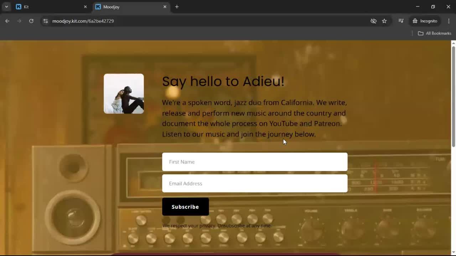Click the Email Address input field
Screen dimensions: 456x256
point(255,183)
